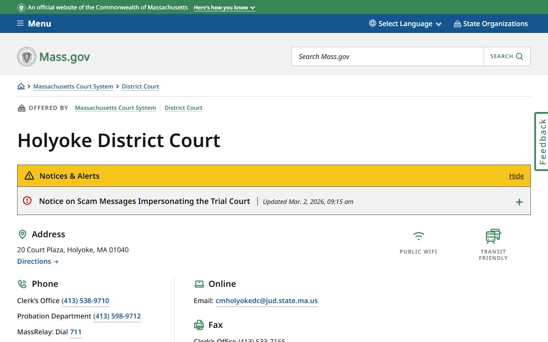Expand "Here's how you know" disclosure
This screenshot has height=342, width=548.
click(x=224, y=8)
